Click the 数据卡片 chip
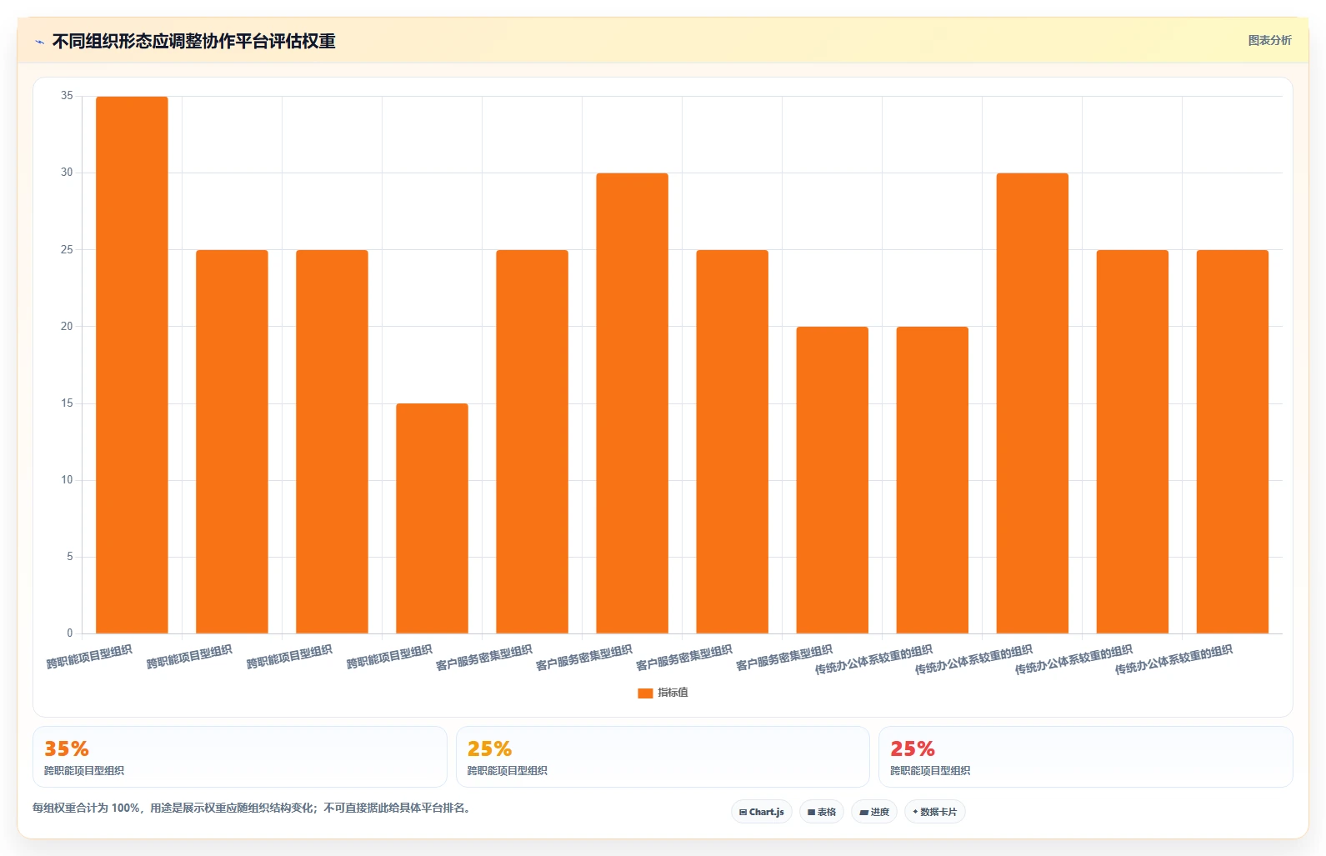Image resolution: width=1326 pixels, height=856 pixels. (935, 812)
